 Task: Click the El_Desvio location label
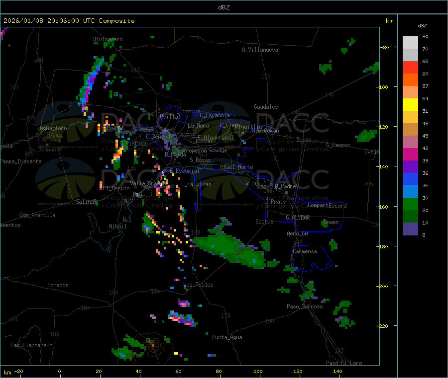tap(116, 188)
